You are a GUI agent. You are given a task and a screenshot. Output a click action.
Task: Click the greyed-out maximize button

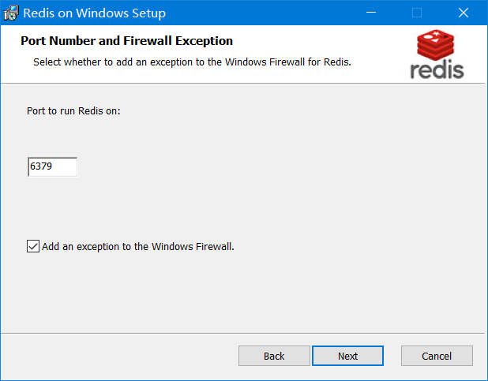click(417, 13)
